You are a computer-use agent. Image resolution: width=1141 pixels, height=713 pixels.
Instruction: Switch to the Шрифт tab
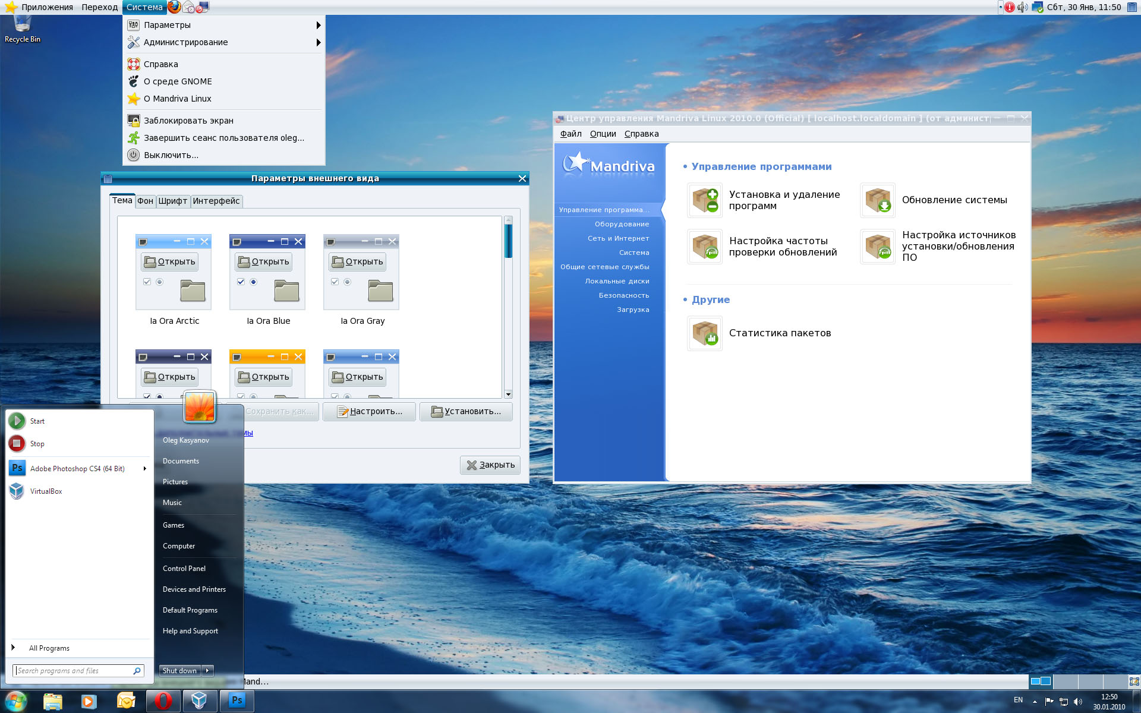point(172,201)
